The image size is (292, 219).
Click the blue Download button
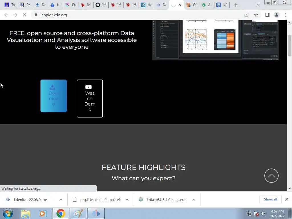[x=53, y=96]
